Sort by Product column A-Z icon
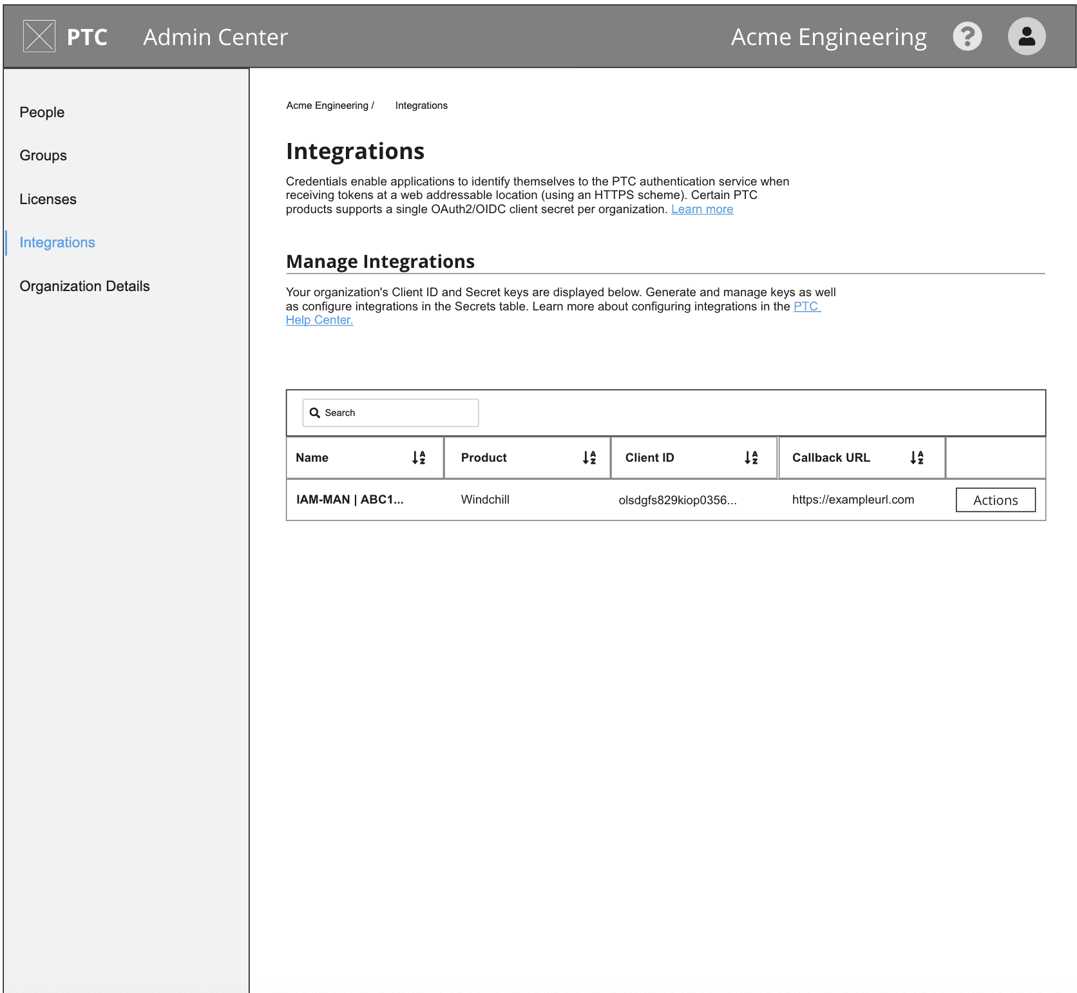 coord(589,458)
